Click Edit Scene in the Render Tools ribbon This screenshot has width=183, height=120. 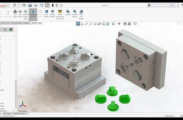coord(15,13)
